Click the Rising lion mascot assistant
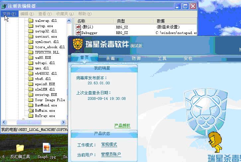241x162 pixels. coord(215,142)
